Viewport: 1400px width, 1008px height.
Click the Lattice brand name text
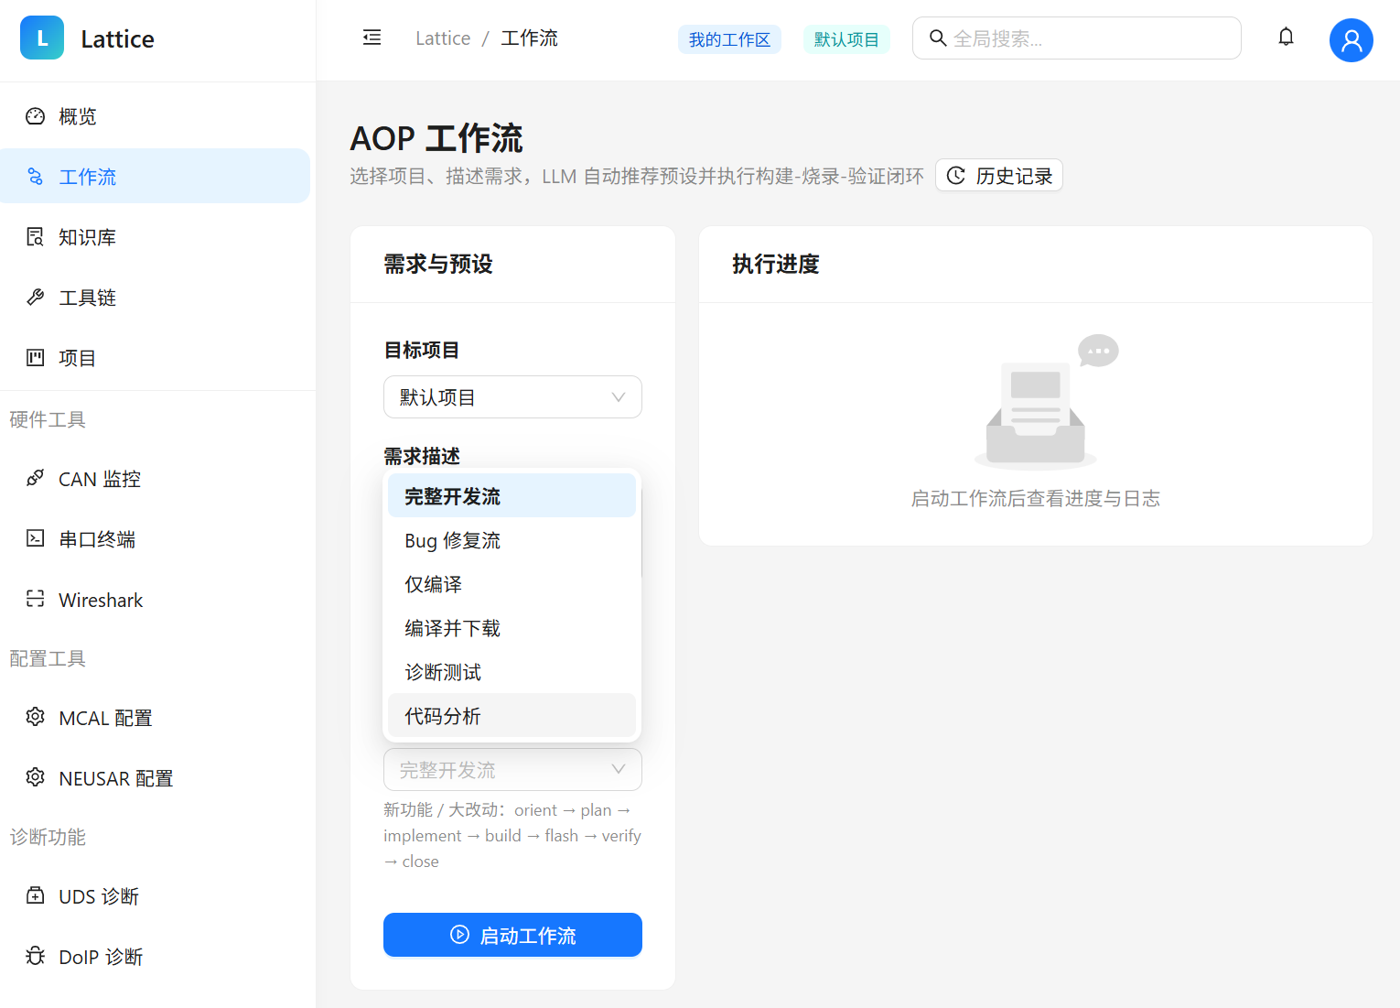click(x=117, y=38)
